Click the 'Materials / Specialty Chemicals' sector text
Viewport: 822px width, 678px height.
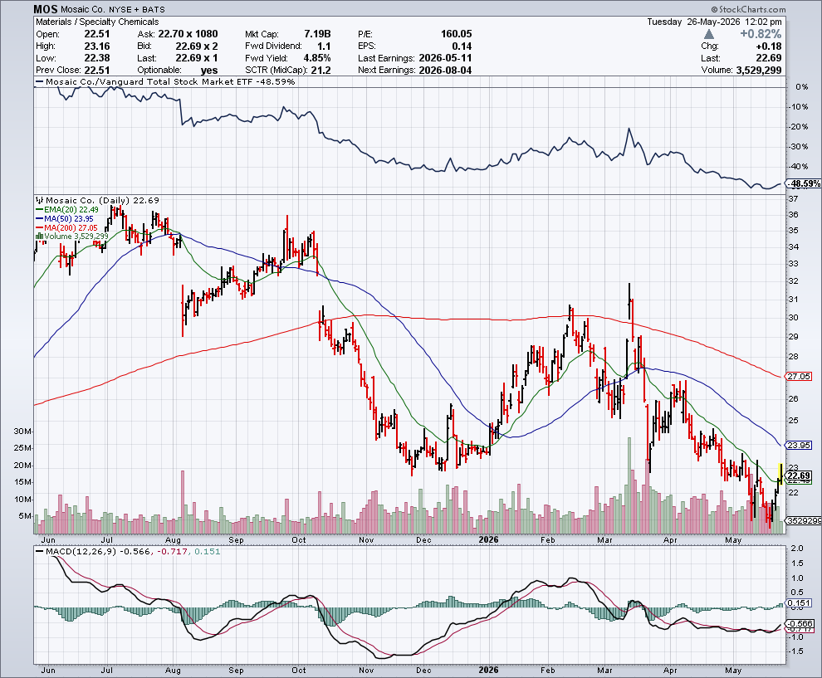(97, 22)
